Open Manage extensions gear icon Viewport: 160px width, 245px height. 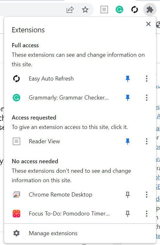click(x=16, y=233)
